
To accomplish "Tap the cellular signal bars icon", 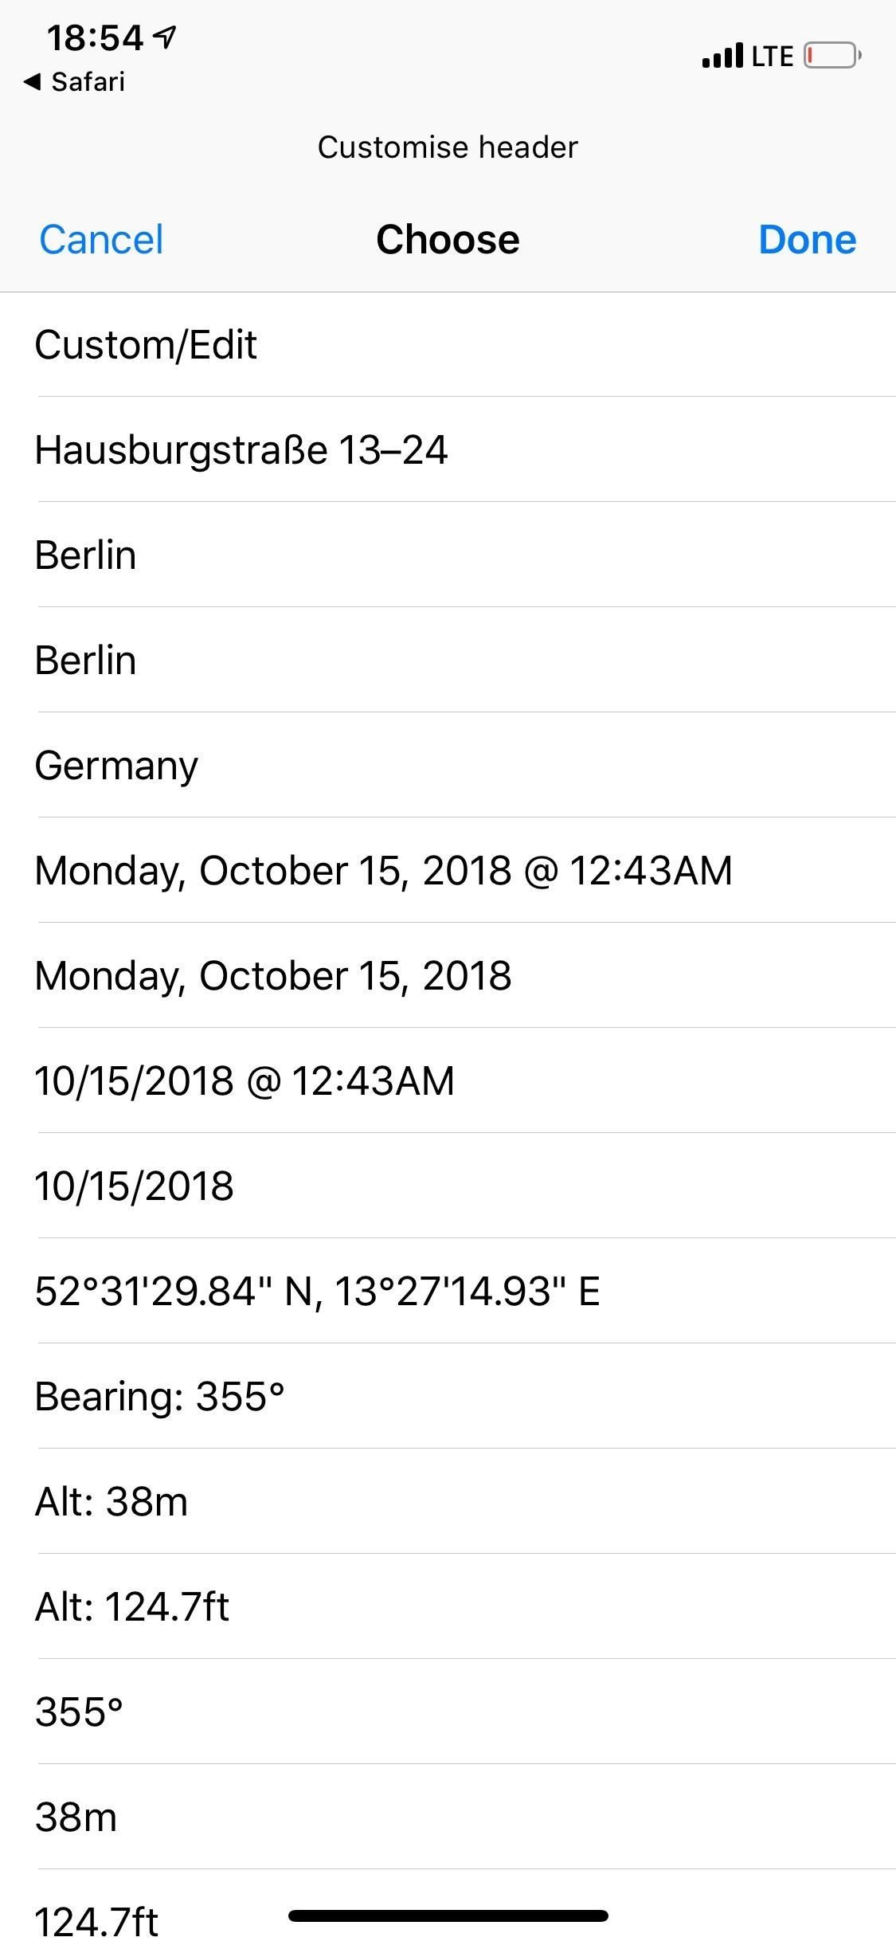I will (722, 56).
